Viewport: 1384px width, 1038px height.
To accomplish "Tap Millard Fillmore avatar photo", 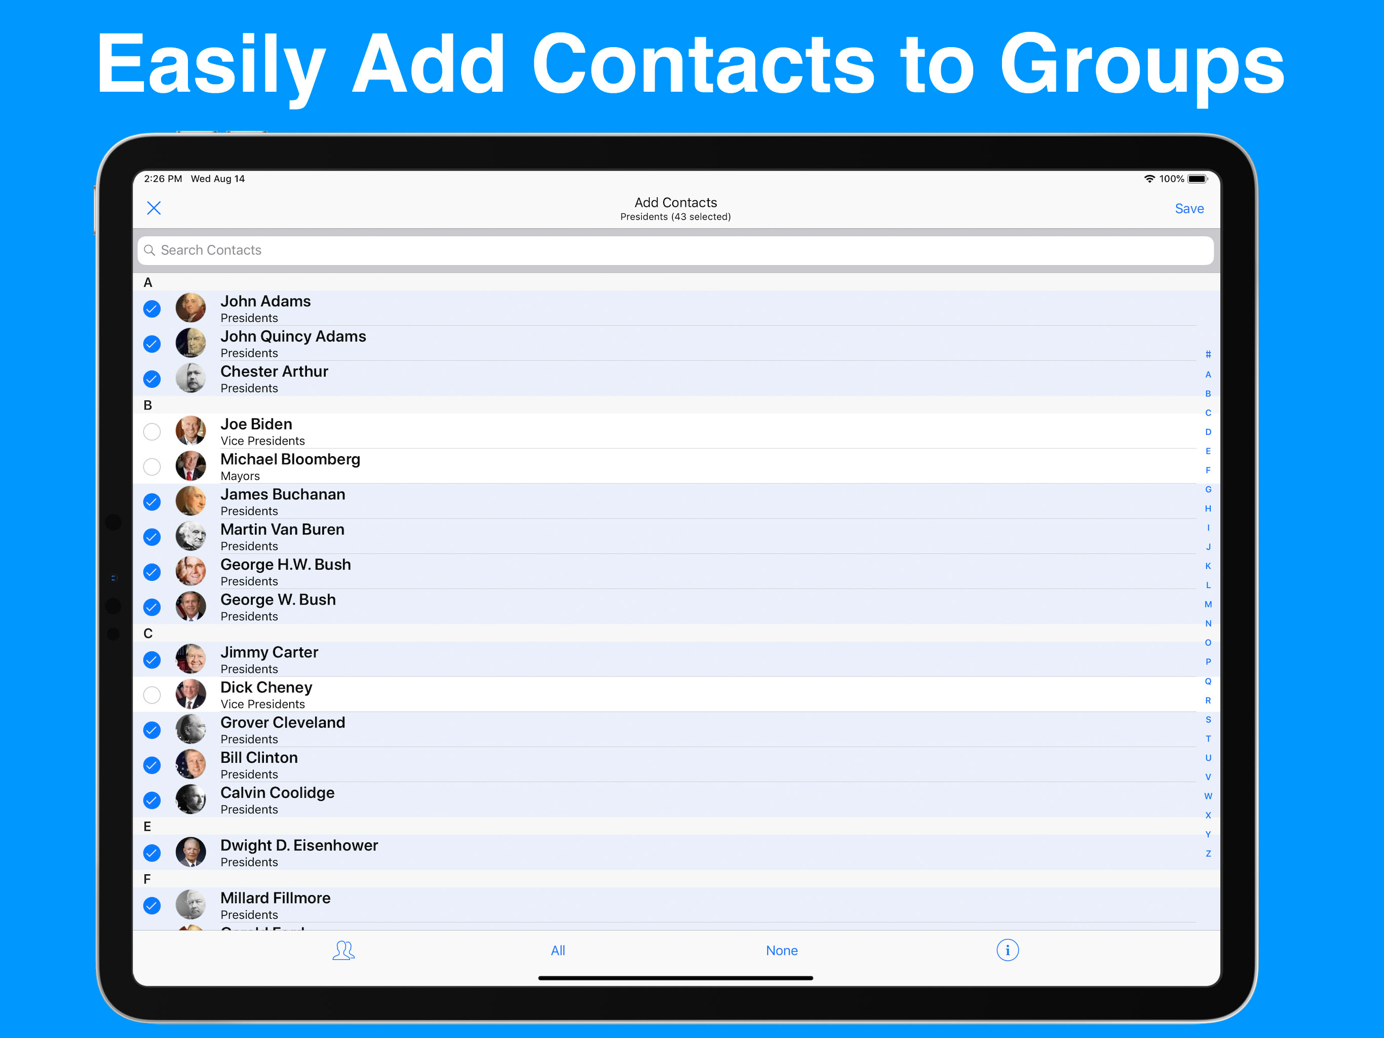I will coord(191,904).
